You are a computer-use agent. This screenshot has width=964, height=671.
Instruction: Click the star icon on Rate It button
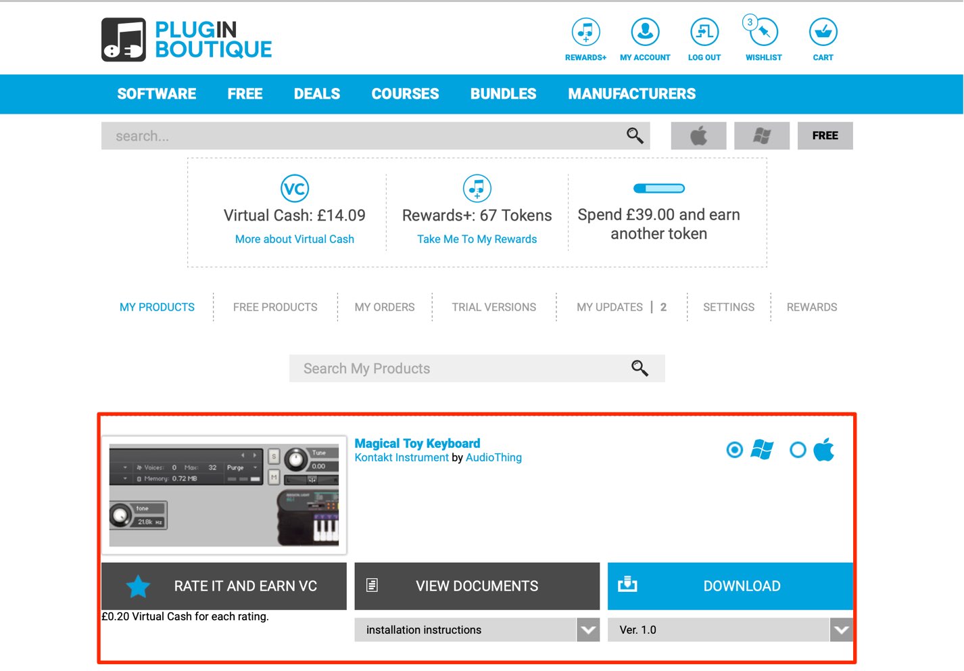pyautogui.click(x=138, y=586)
